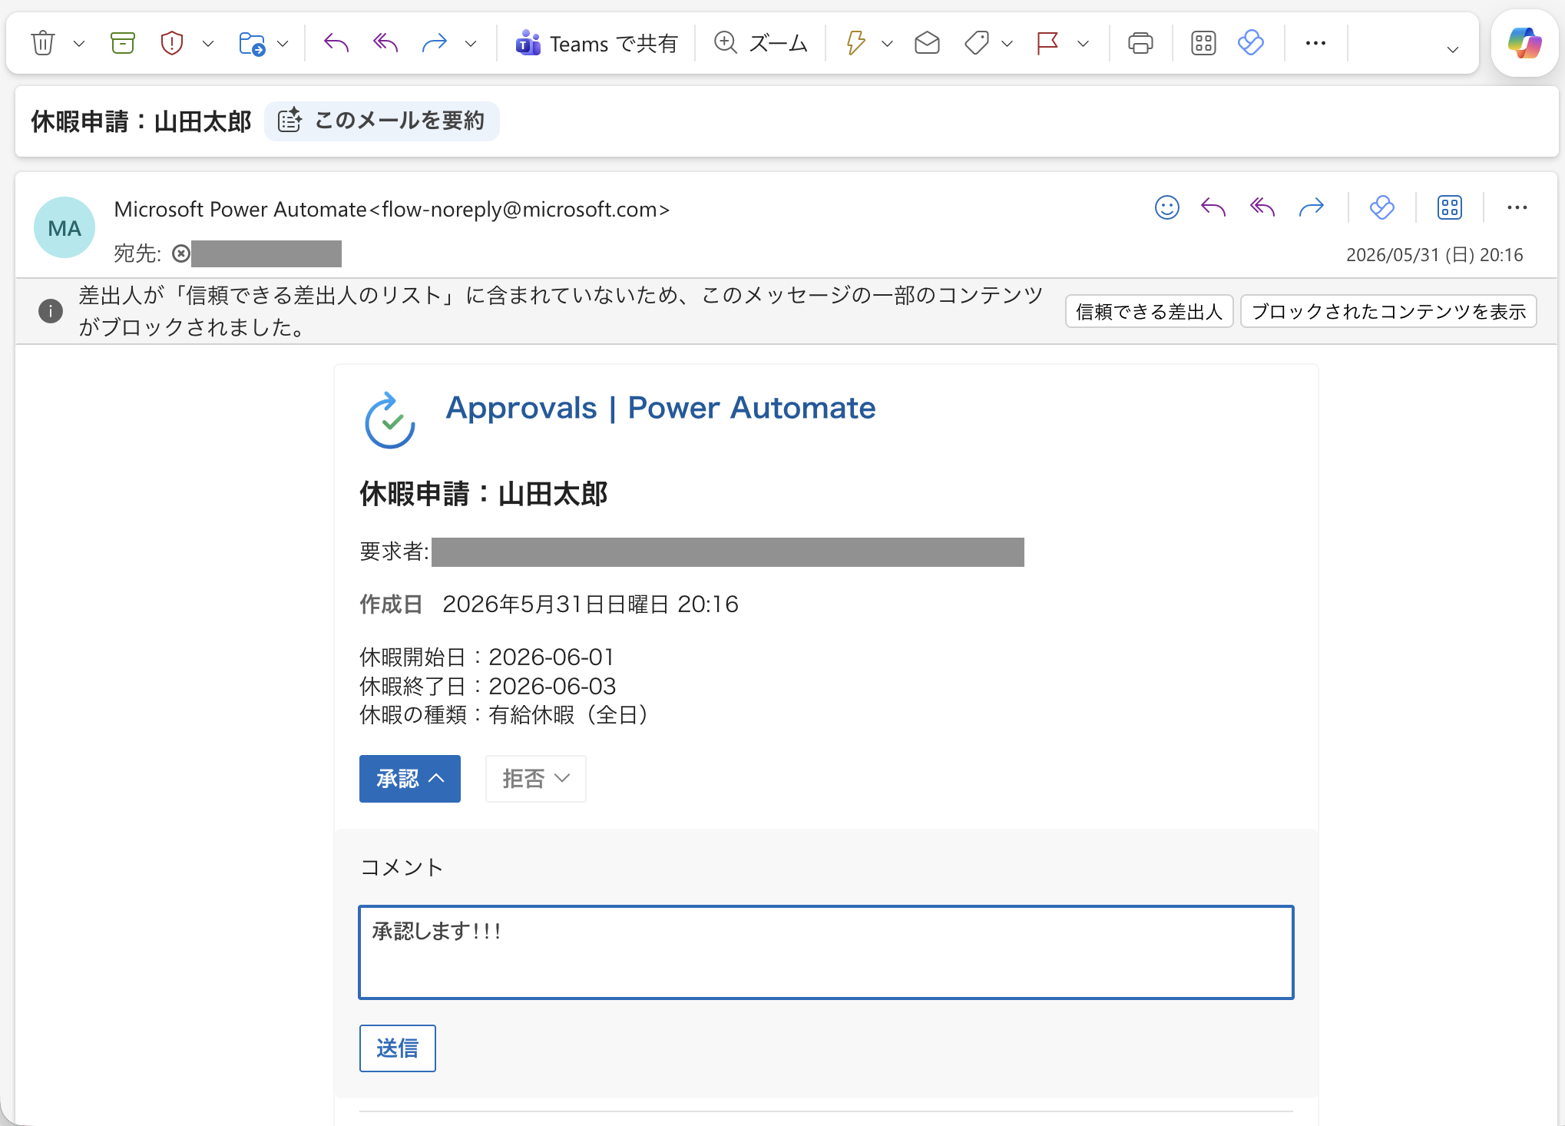Summarize this email (このメールを要約)
The image size is (1565, 1126).
coord(382,121)
